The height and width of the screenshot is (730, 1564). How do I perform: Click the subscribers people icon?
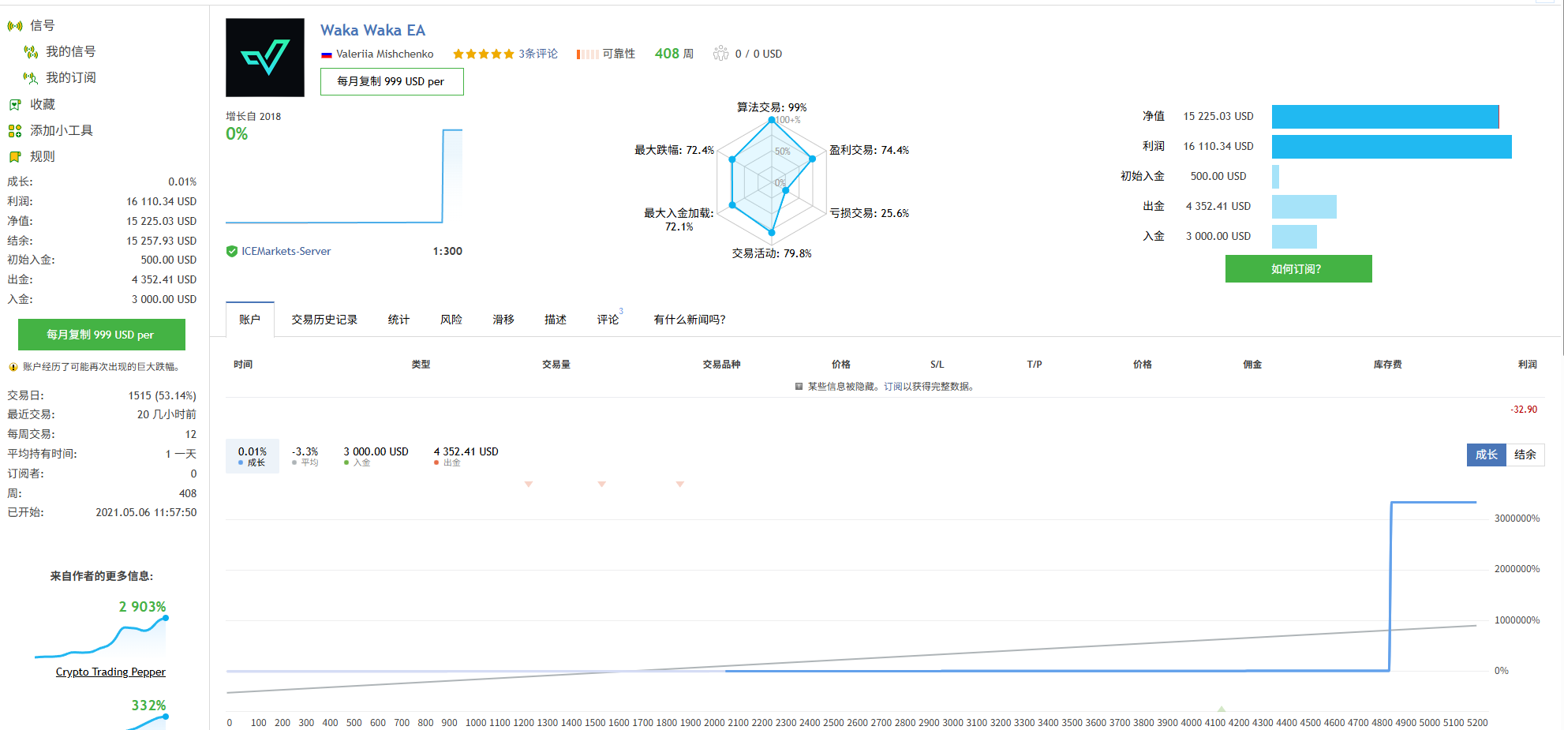(720, 54)
